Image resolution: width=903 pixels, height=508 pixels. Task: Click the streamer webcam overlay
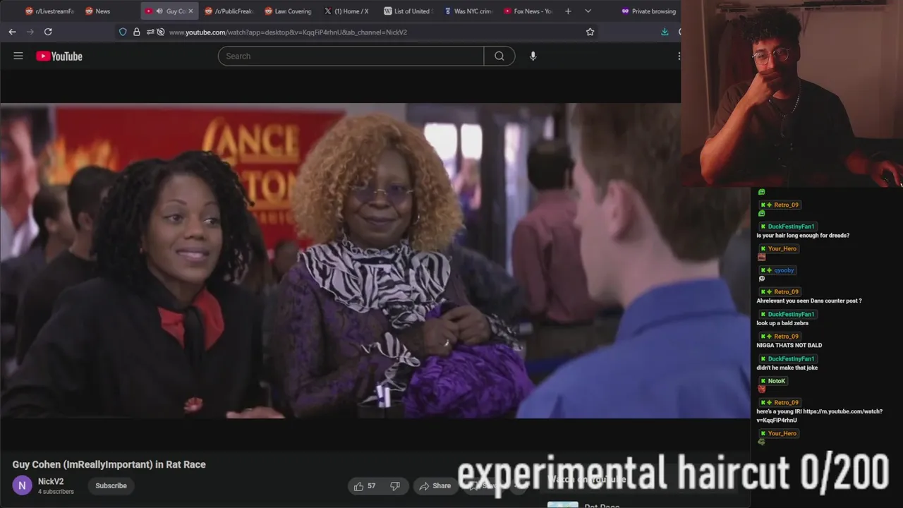(x=792, y=93)
